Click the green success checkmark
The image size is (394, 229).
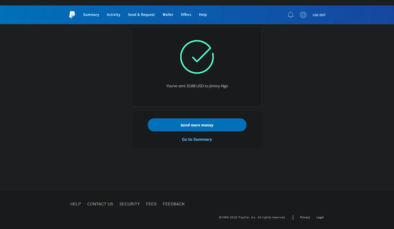pyautogui.click(x=197, y=57)
